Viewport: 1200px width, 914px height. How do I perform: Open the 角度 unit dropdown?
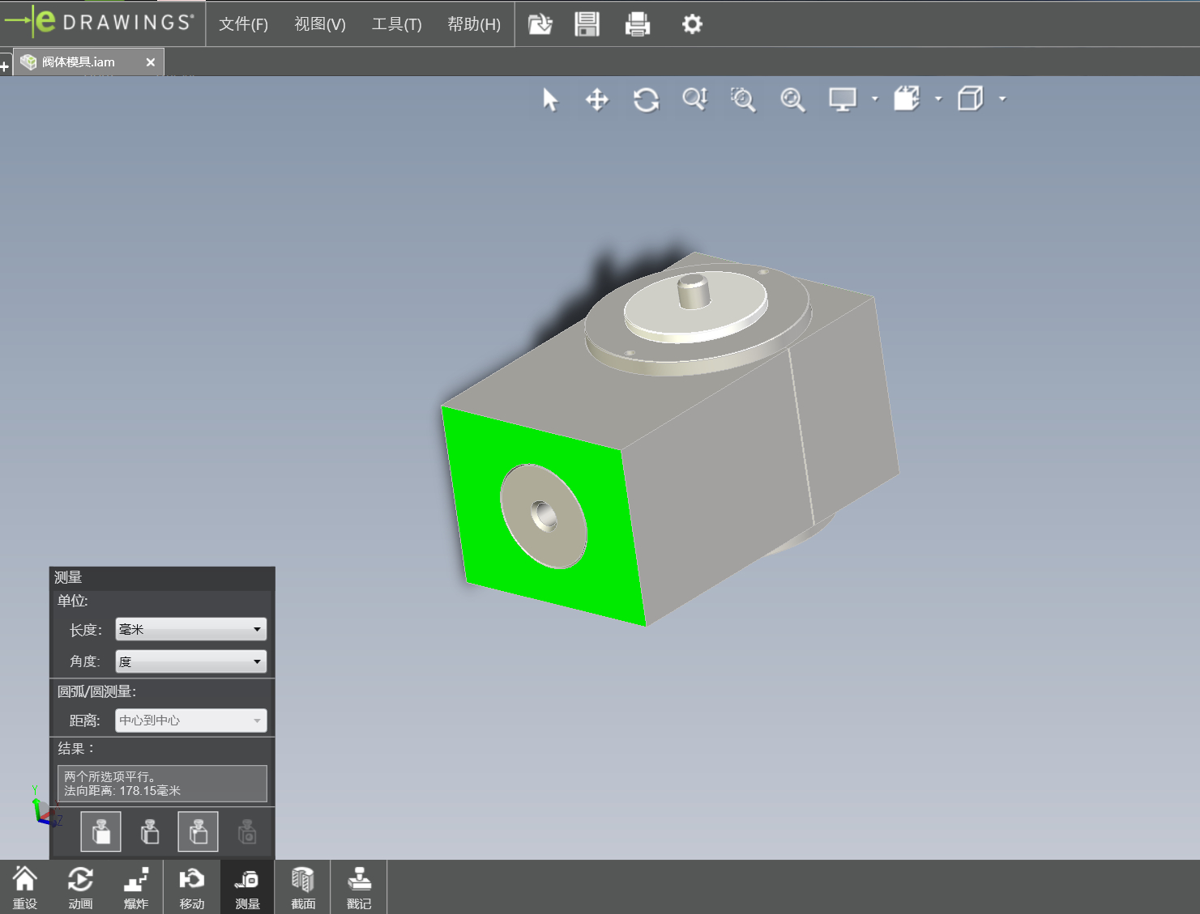tap(191, 661)
